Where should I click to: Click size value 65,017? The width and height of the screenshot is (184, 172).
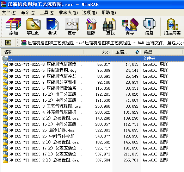[104, 64]
